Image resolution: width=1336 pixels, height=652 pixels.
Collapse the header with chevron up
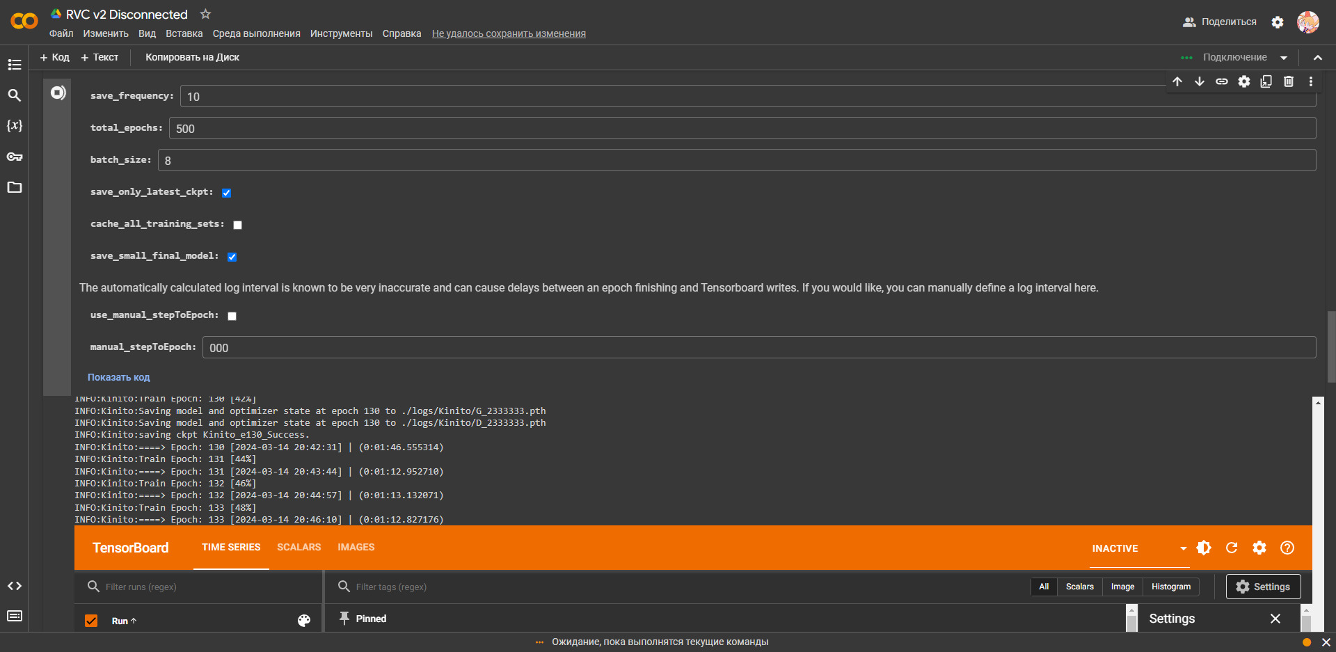tap(1317, 58)
